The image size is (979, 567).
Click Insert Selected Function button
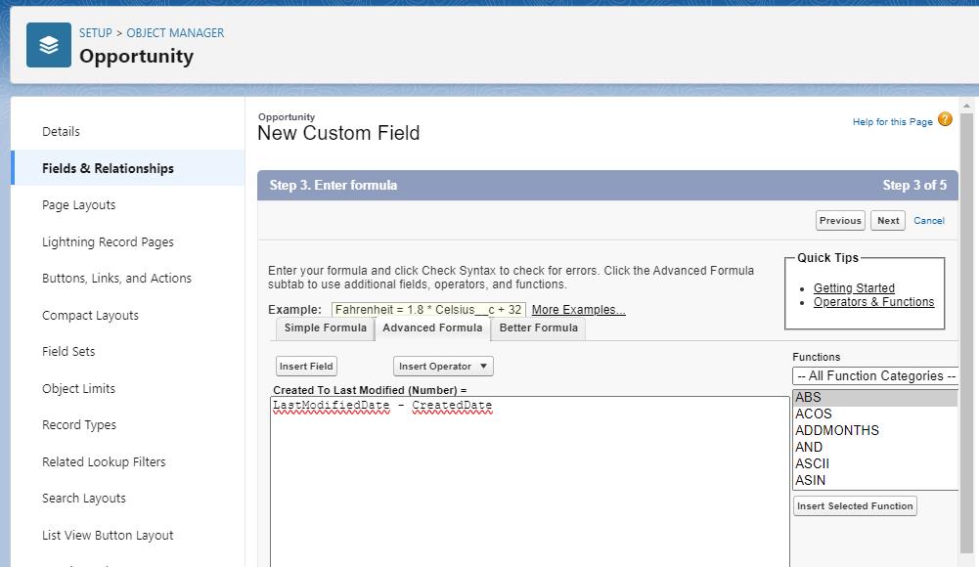(x=855, y=505)
